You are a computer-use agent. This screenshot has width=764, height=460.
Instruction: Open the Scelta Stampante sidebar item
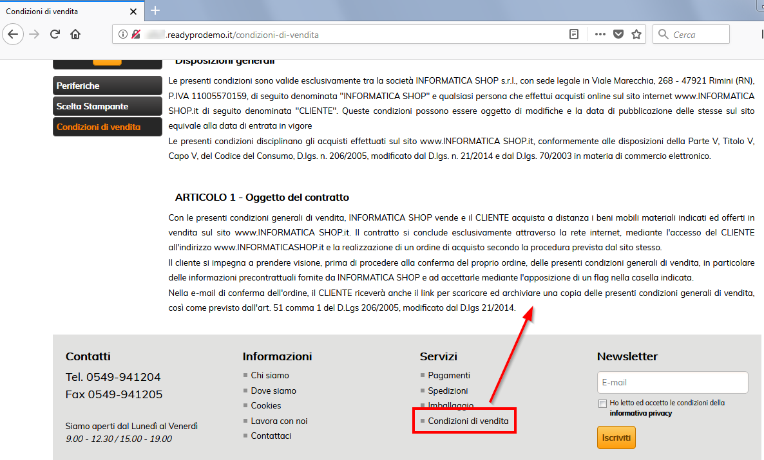[x=107, y=106]
